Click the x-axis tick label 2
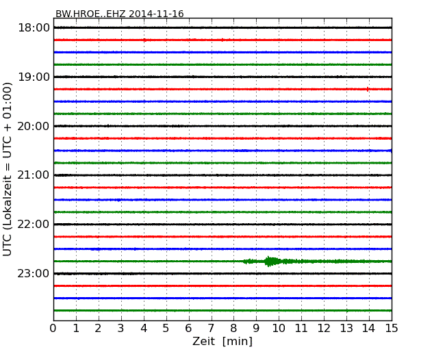This screenshot has height=356, width=445. click(x=98, y=329)
